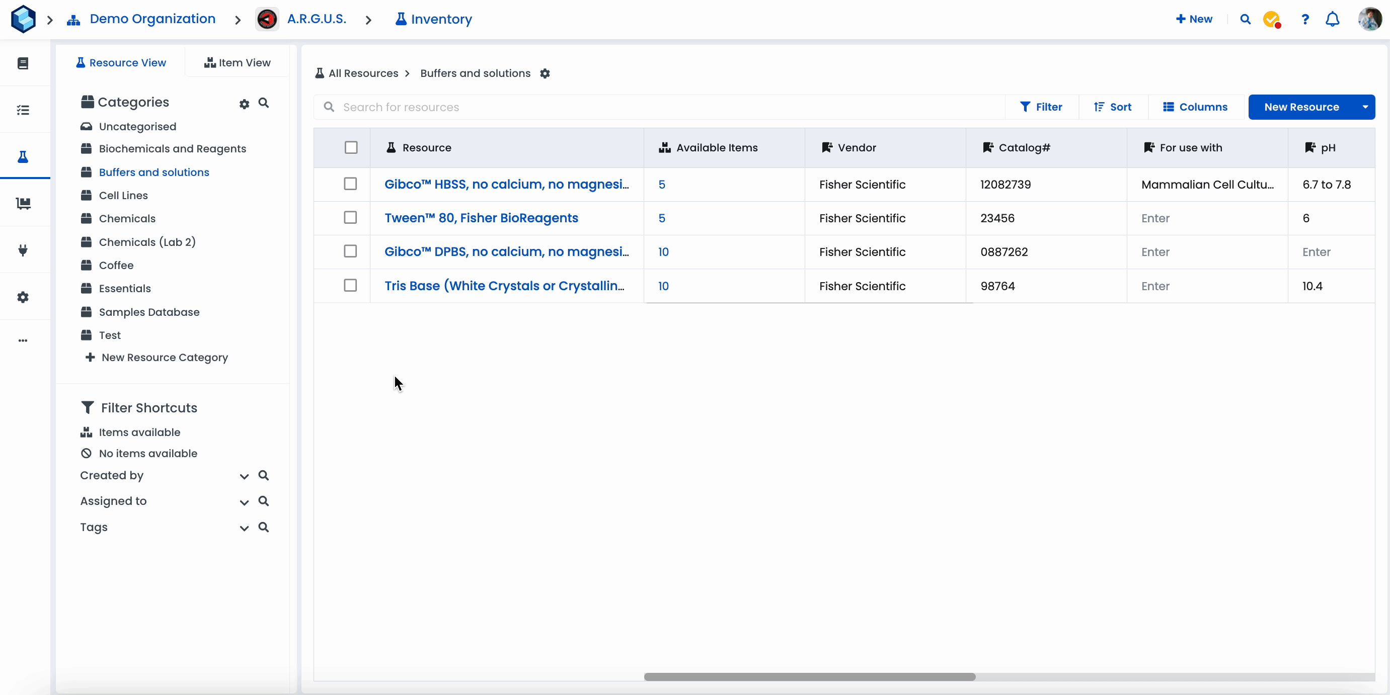Open the Buffers and solutions breadcrumb gear
Image resolution: width=1390 pixels, height=695 pixels.
click(x=545, y=73)
